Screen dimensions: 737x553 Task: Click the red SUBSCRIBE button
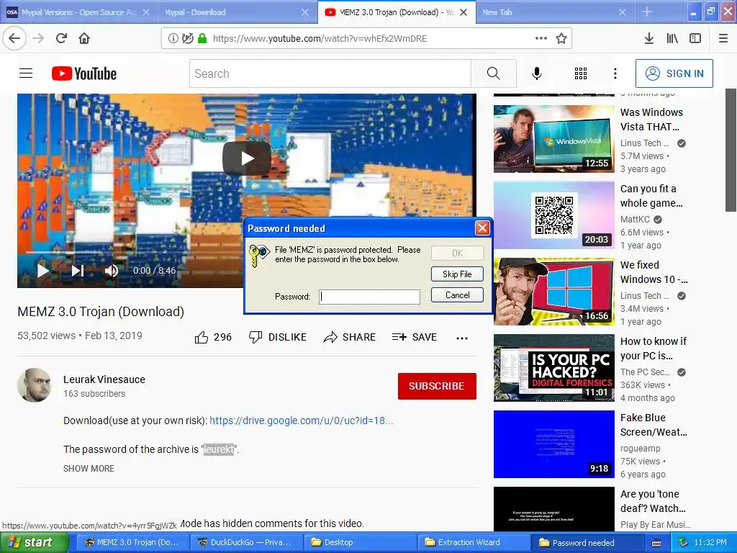[437, 386]
